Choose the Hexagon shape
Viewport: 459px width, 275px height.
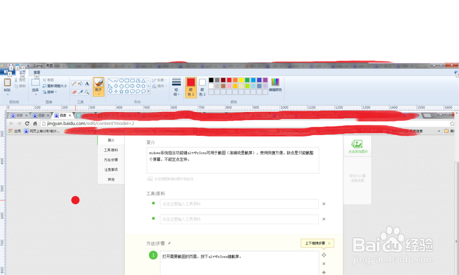click(x=127, y=86)
